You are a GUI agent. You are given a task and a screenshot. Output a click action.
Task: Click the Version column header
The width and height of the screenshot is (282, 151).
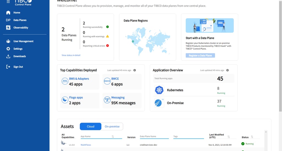pos(131,137)
